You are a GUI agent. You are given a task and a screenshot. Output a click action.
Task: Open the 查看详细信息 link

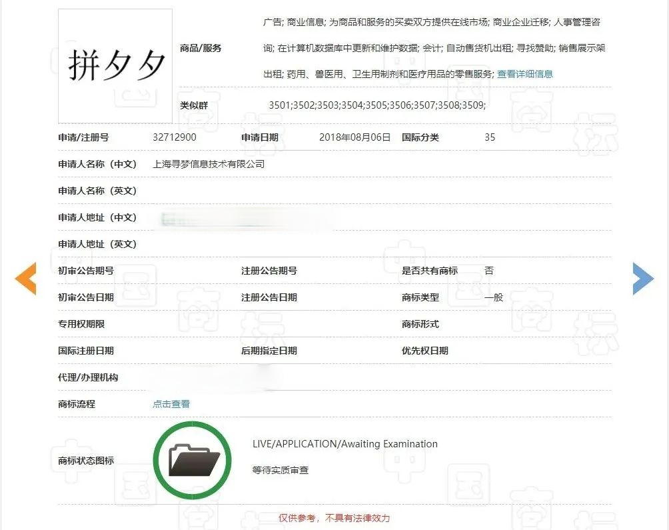pos(525,74)
